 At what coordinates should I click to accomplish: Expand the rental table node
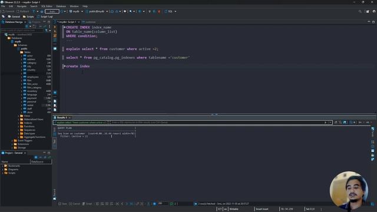[x=21, y=105]
